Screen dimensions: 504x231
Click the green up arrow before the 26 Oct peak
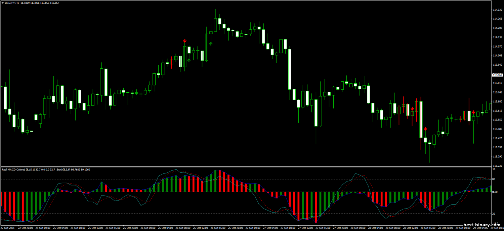click(211, 43)
